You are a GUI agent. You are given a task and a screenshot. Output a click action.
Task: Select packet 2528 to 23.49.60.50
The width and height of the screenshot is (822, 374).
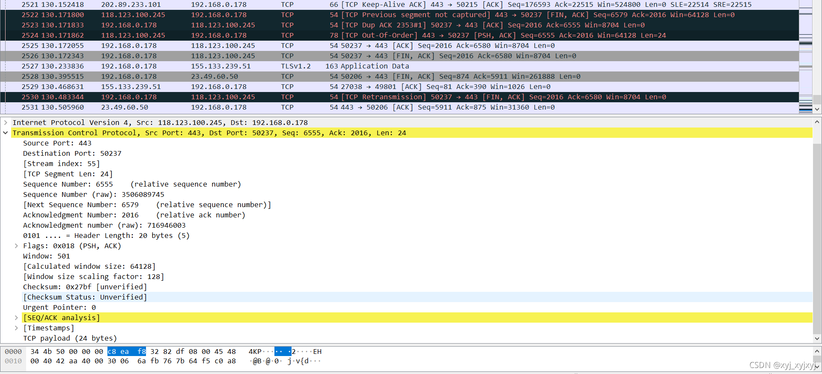coord(399,76)
